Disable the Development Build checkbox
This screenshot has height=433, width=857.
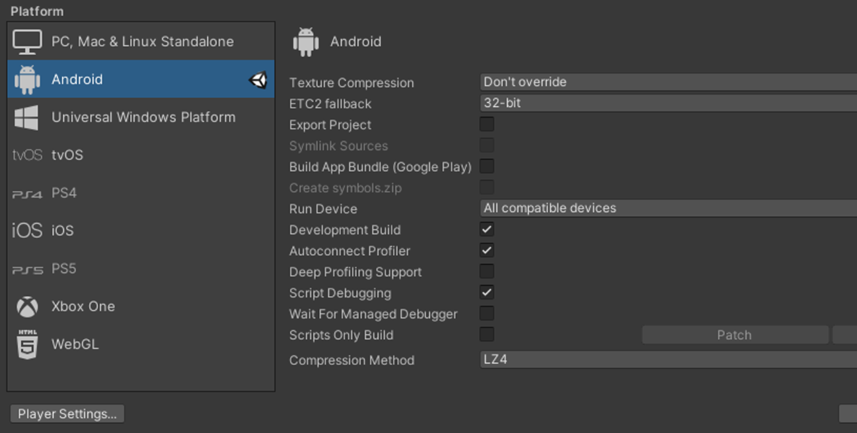486,229
